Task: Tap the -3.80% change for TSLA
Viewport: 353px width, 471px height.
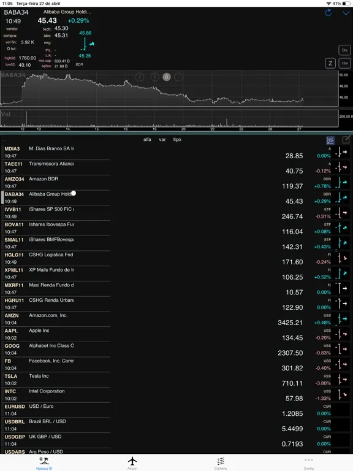Action: click(x=323, y=383)
